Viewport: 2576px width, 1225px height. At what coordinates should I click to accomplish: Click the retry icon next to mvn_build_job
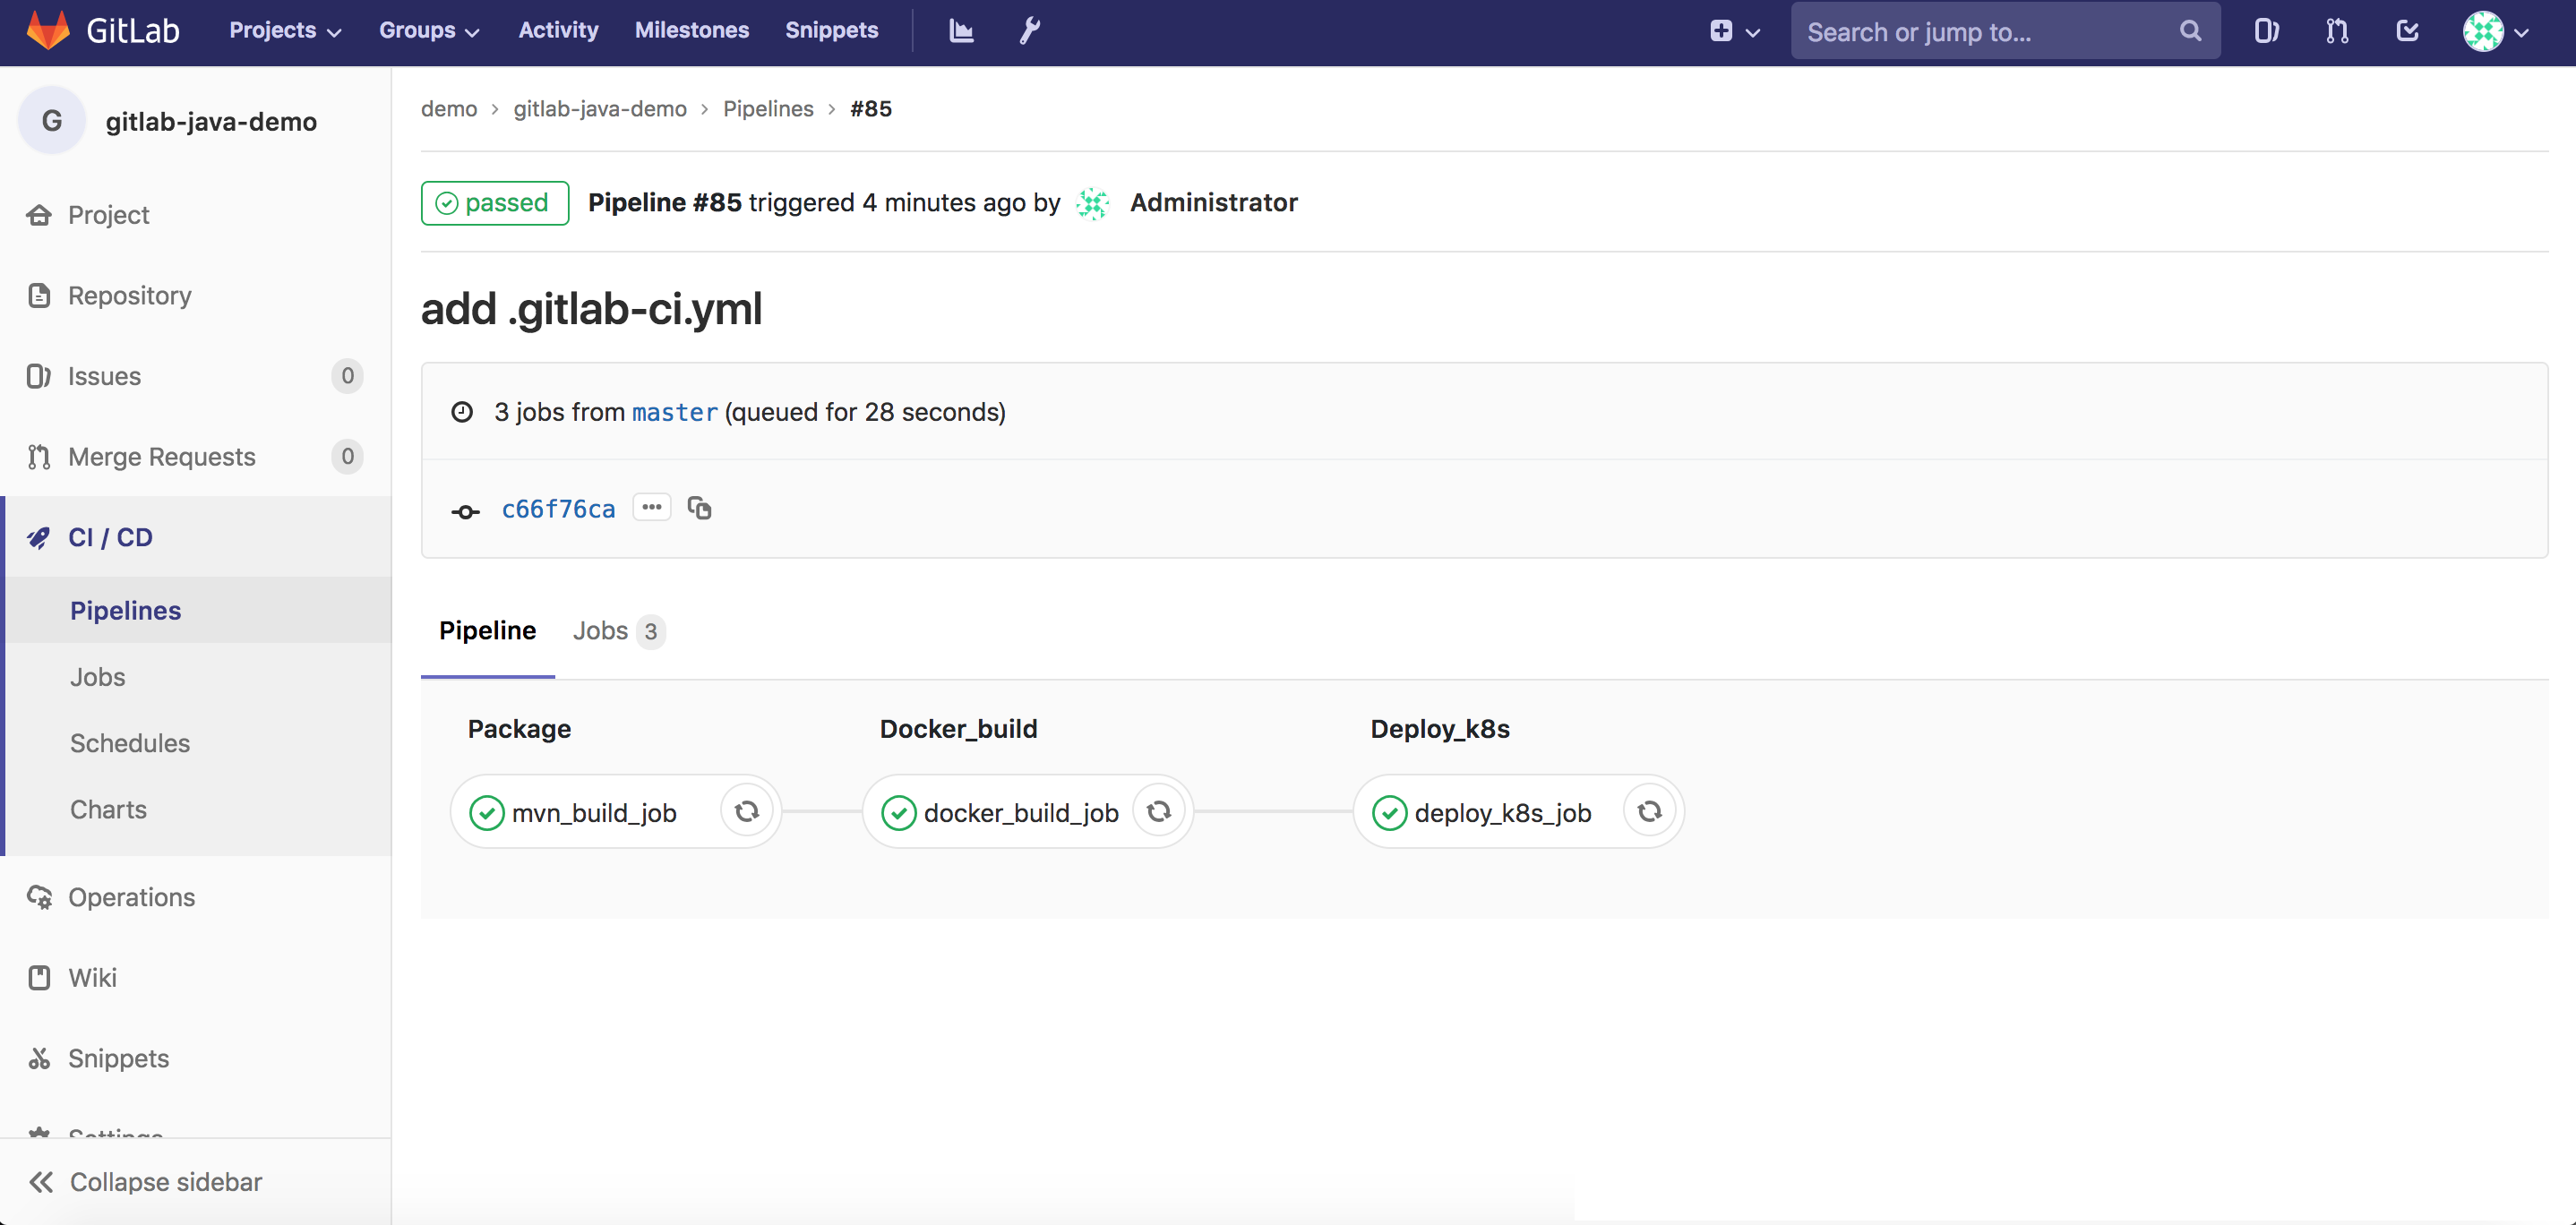click(746, 811)
